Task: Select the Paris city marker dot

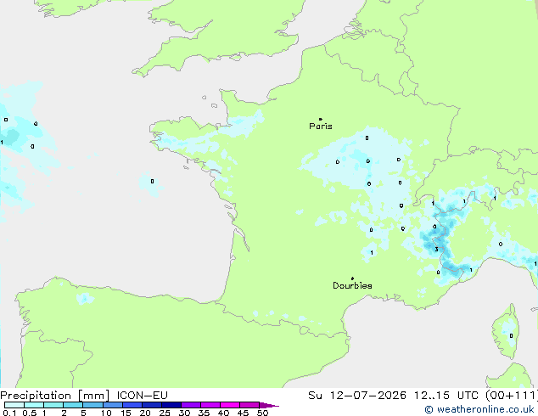Action: pyautogui.click(x=321, y=119)
